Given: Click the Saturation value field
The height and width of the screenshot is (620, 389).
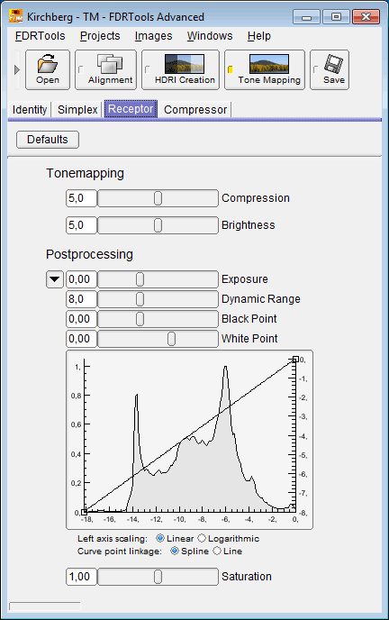Looking at the screenshot, I should pos(81,577).
